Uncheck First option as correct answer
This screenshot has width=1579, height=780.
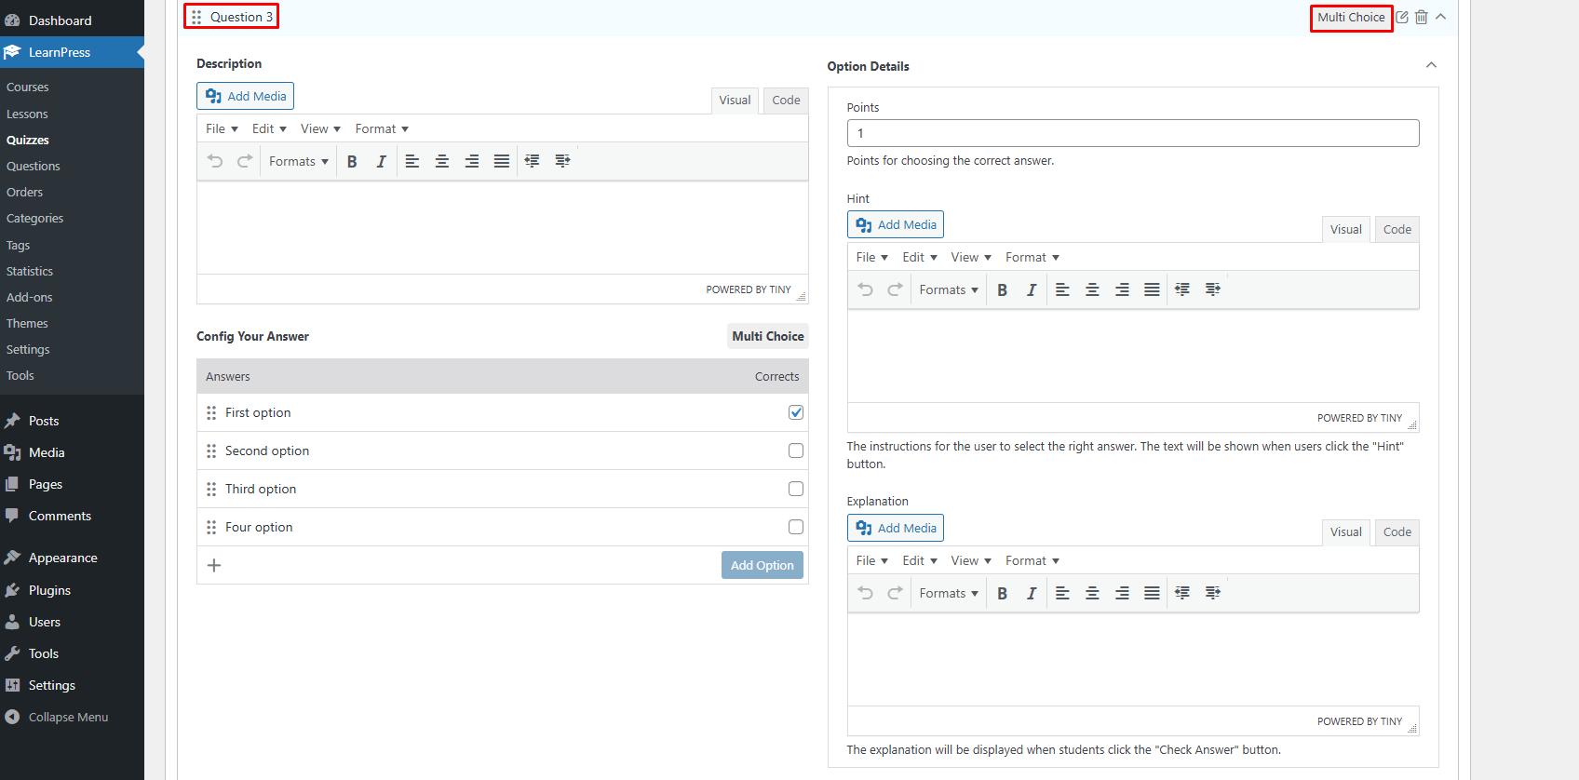pos(796,412)
